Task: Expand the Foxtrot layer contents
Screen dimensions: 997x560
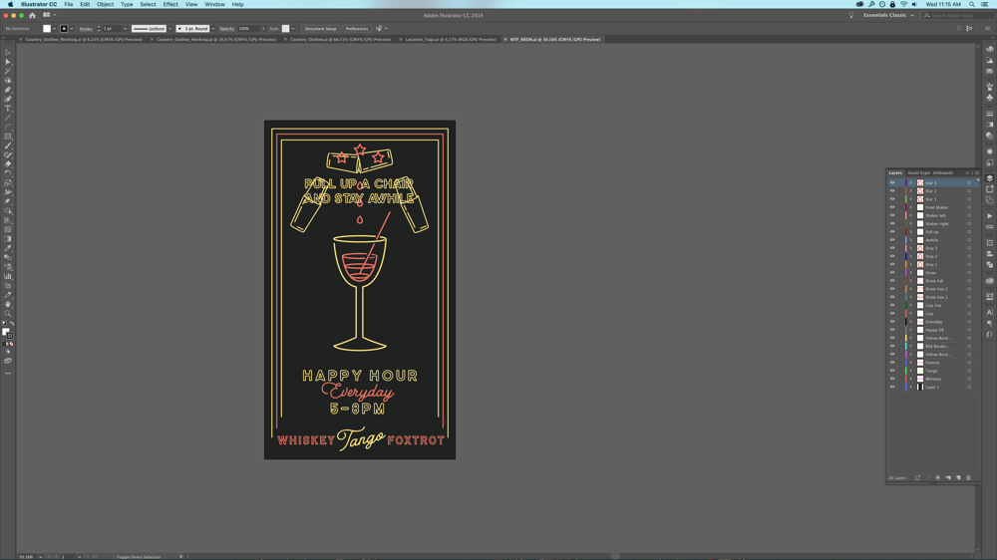Action: pos(910,363)
